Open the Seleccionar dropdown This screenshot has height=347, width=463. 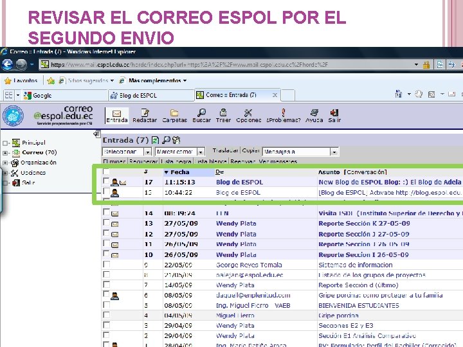pyautogui.click(x=127, y=152)
